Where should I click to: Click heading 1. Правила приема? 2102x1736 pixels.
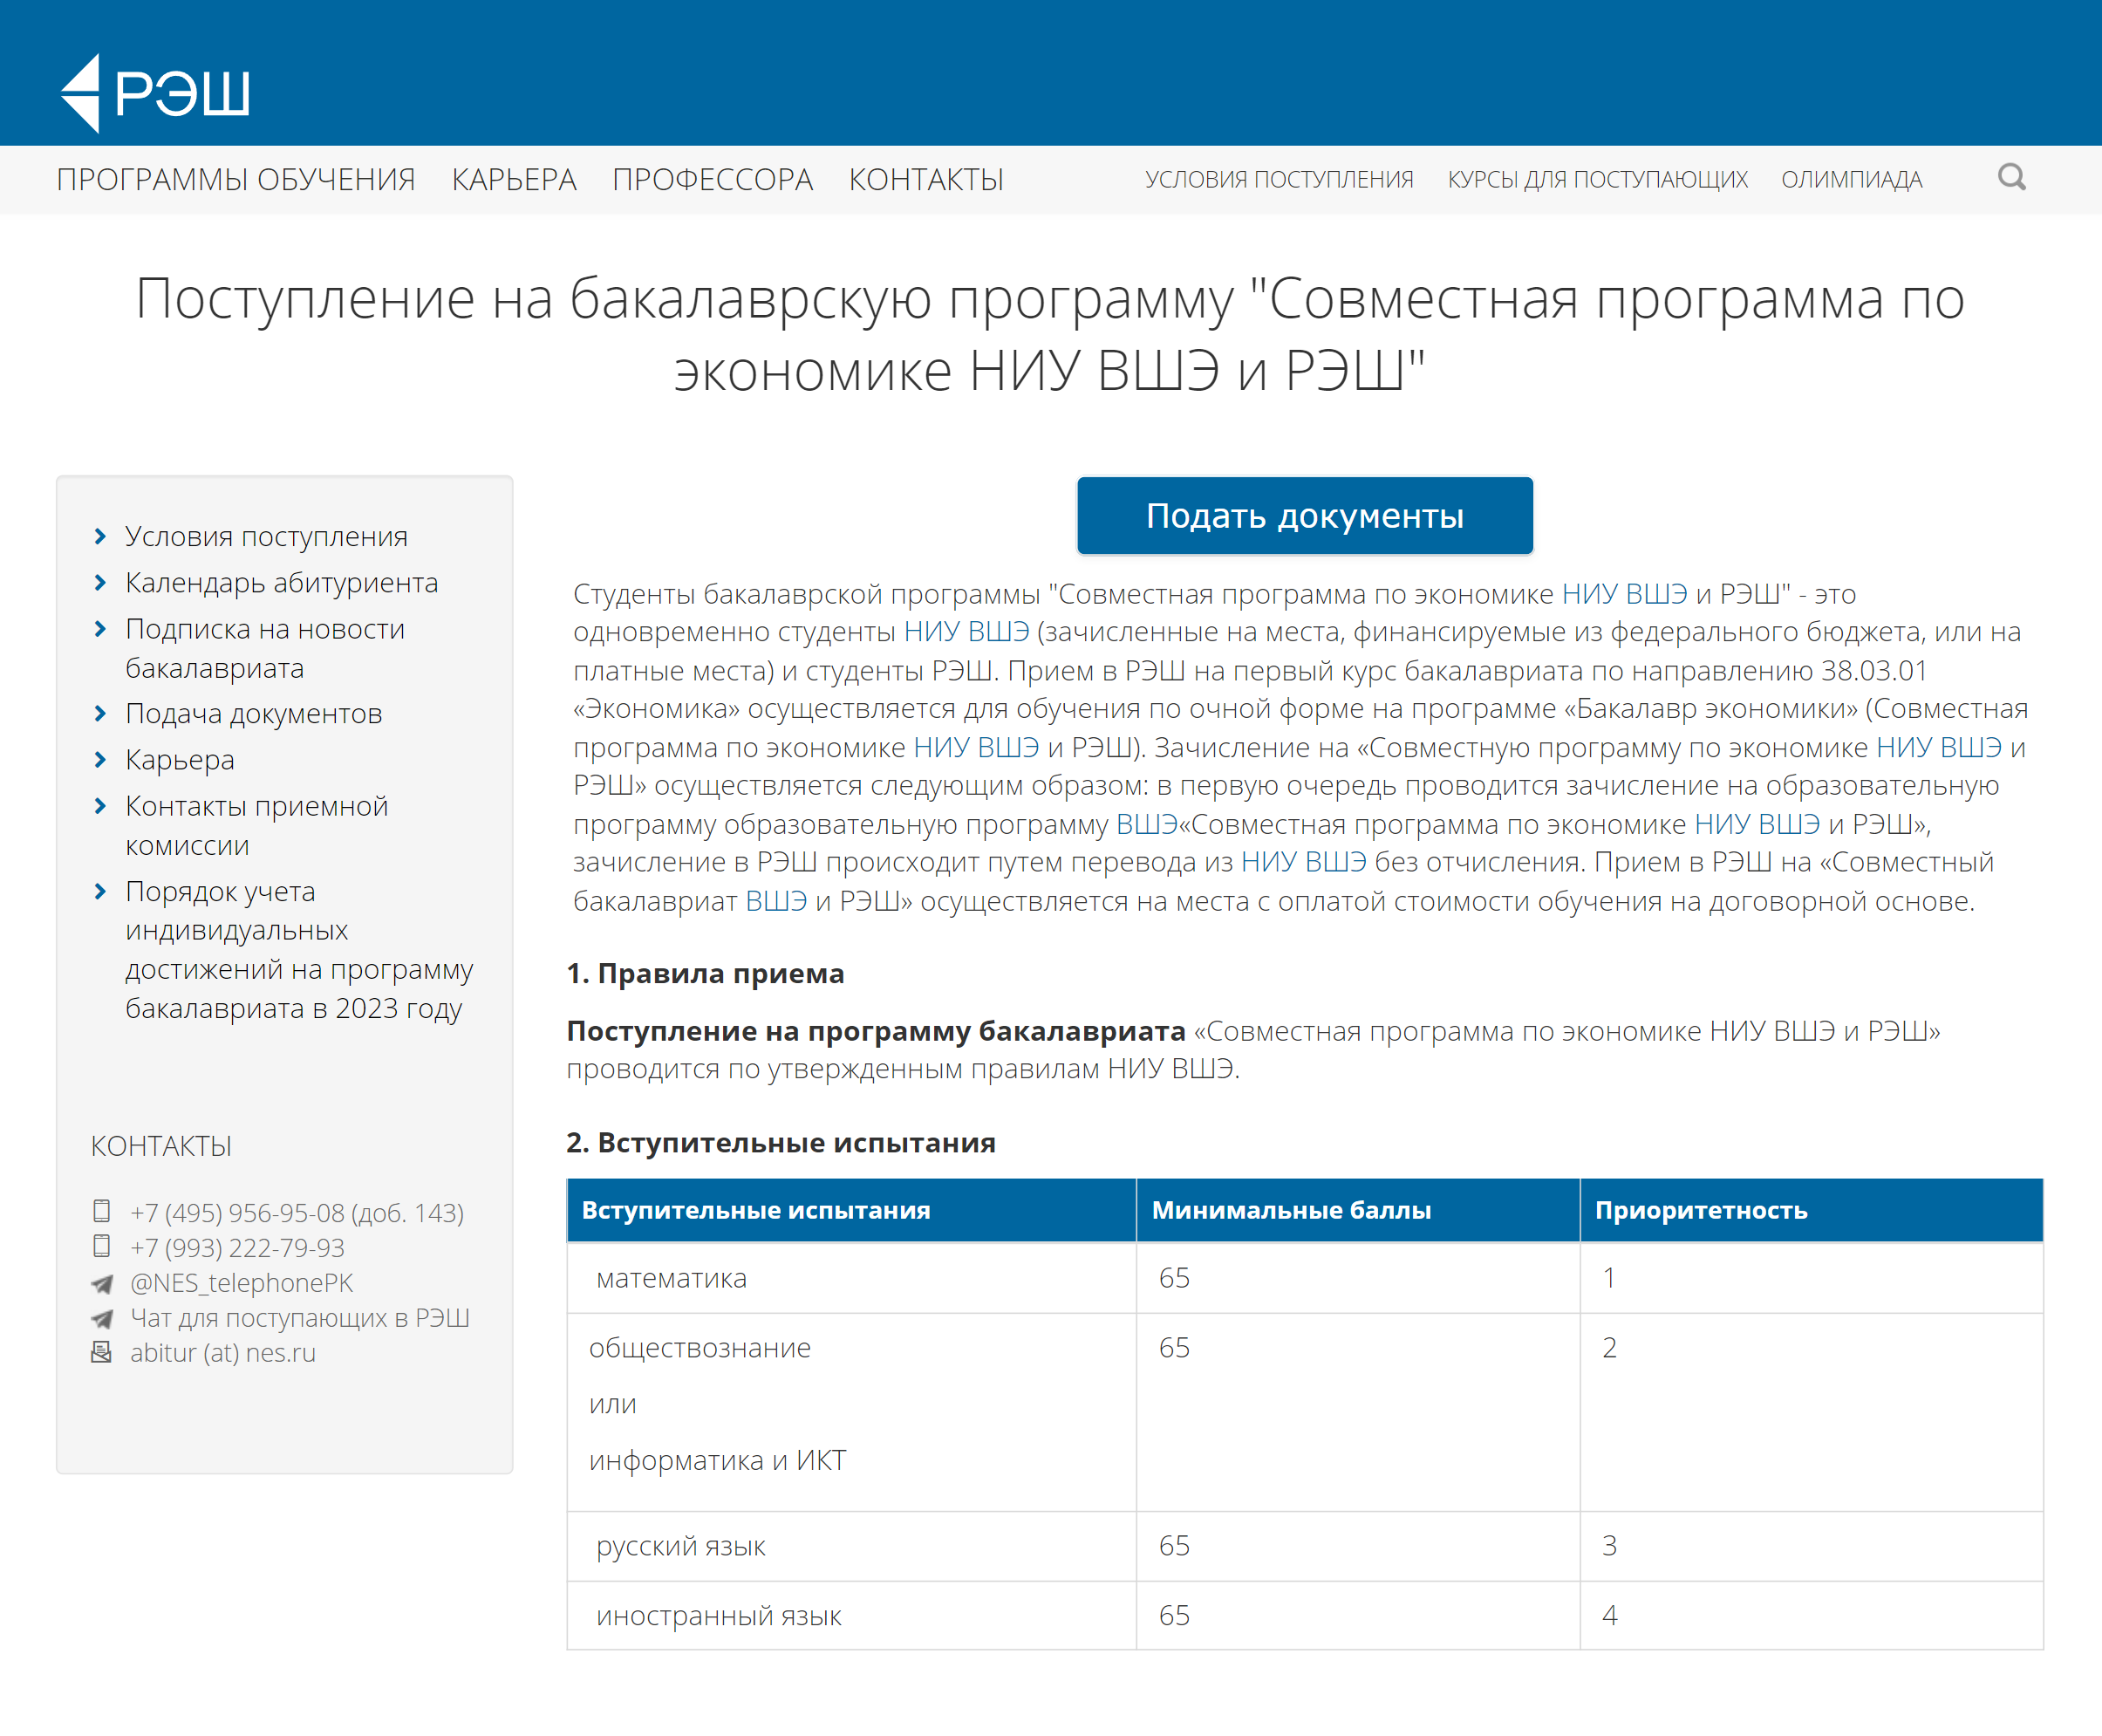point(705,973)
